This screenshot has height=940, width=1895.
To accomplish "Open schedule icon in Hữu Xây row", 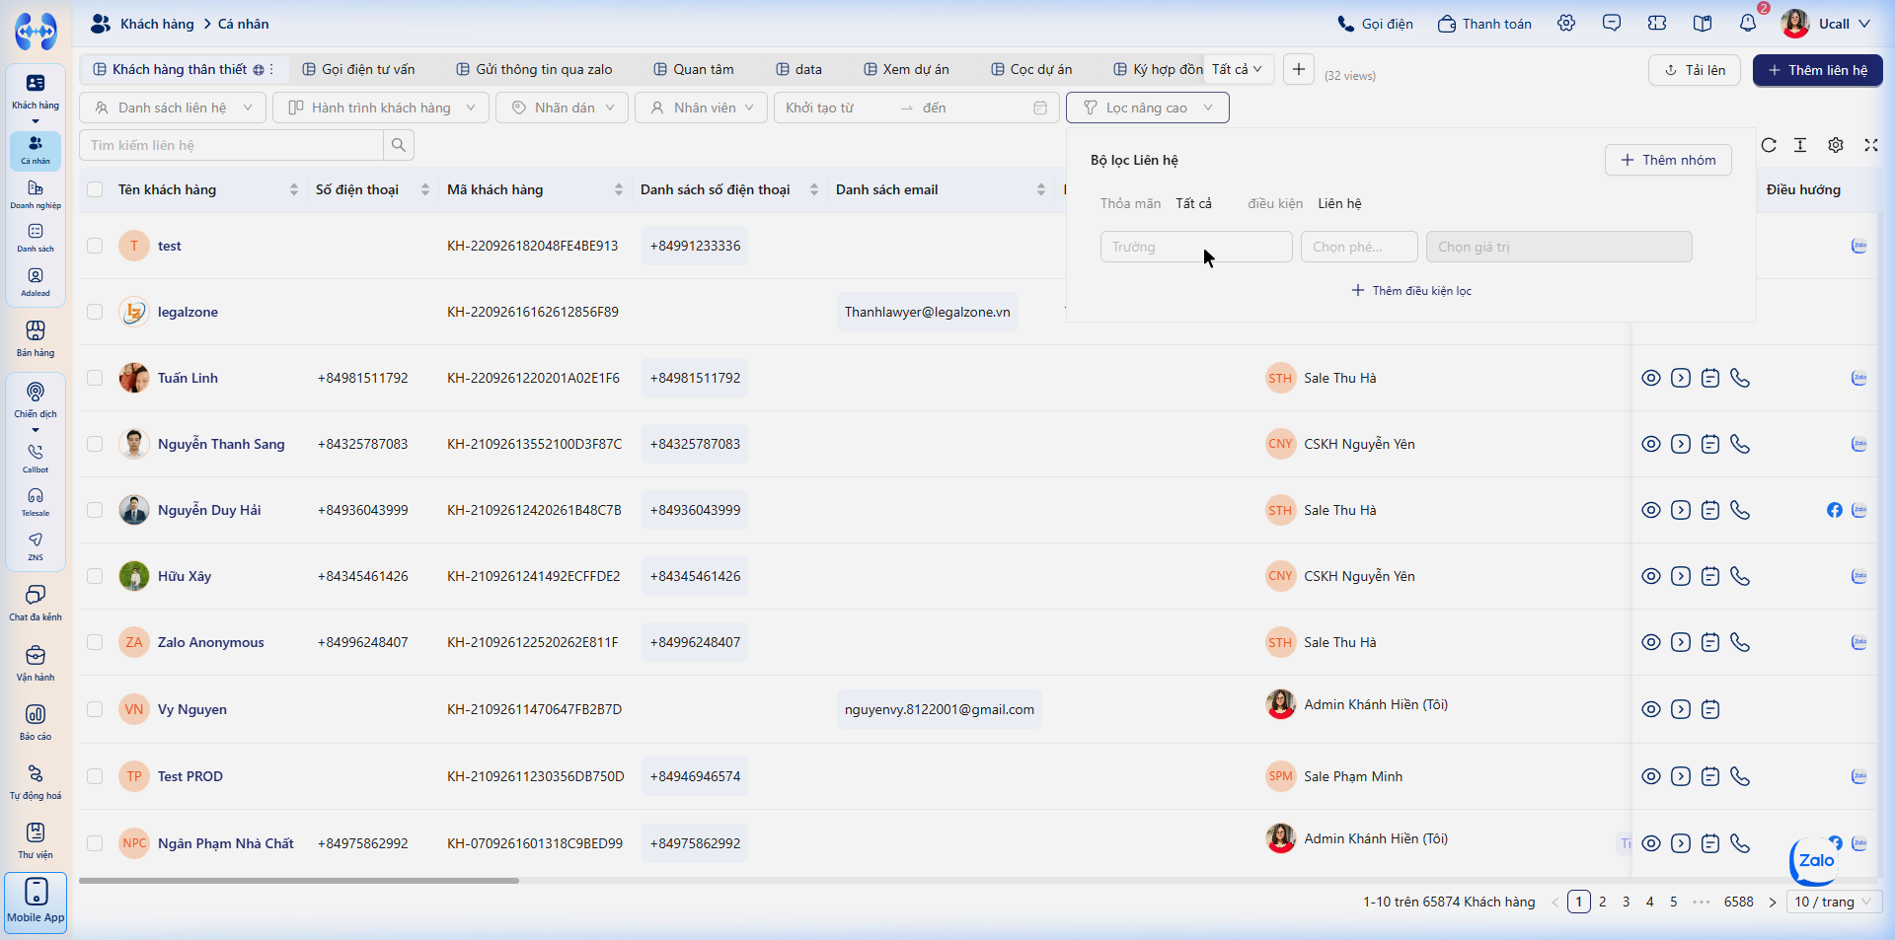I will [x=1710, y=576].
